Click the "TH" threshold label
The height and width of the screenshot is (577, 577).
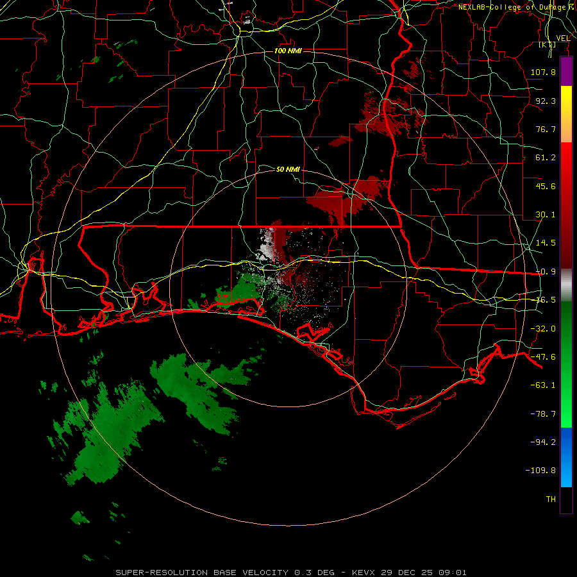(551, 499)
